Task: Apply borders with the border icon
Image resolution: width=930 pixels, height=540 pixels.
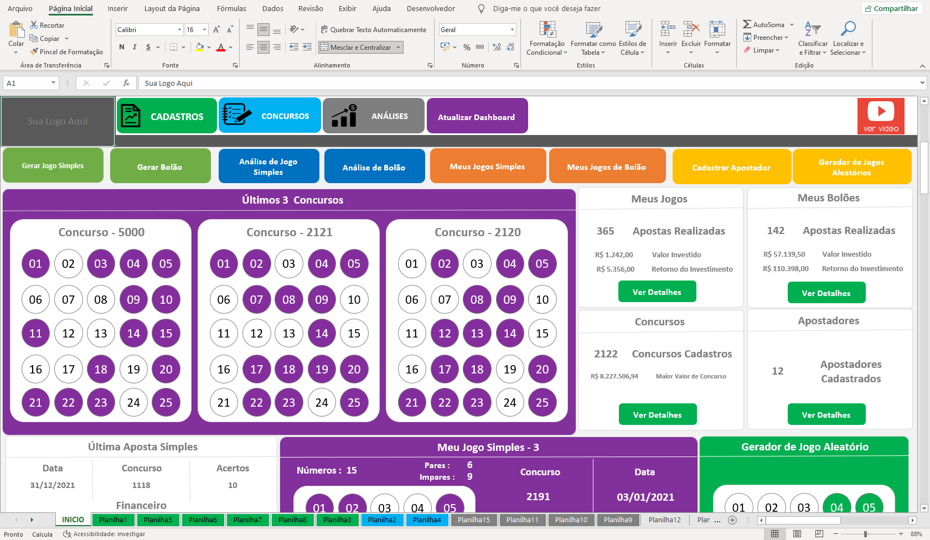Action: click(173, 47)
